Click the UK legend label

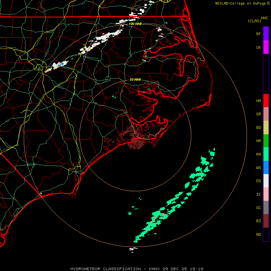tap(258, 47)
